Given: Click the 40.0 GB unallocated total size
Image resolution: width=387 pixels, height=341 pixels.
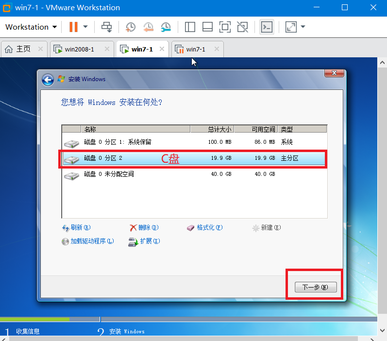Looking at the screenshot, I should click(221, 174).
